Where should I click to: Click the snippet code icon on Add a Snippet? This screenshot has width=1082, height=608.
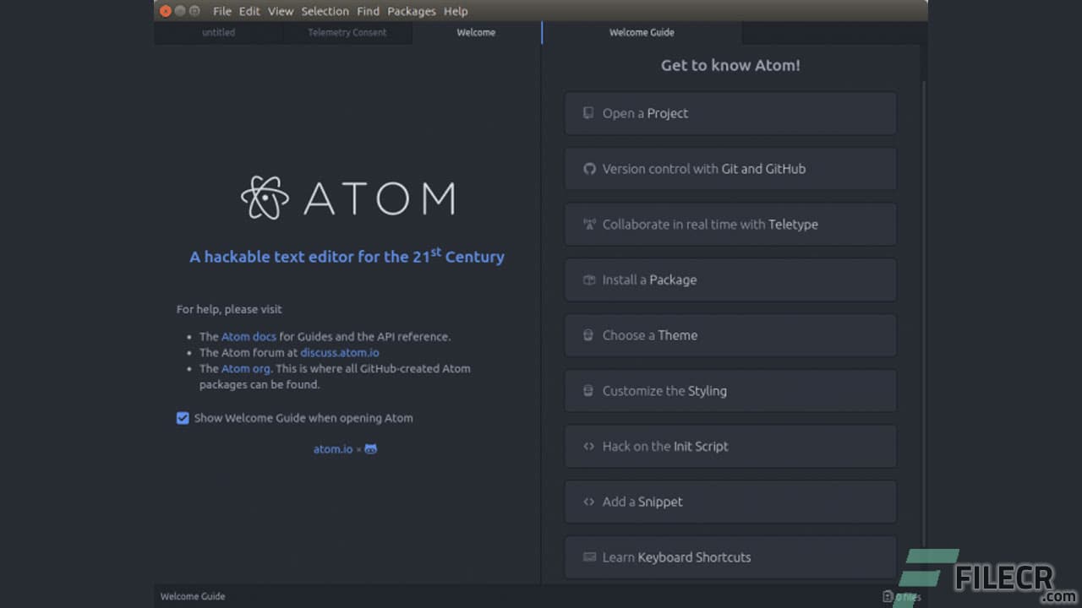588,501
